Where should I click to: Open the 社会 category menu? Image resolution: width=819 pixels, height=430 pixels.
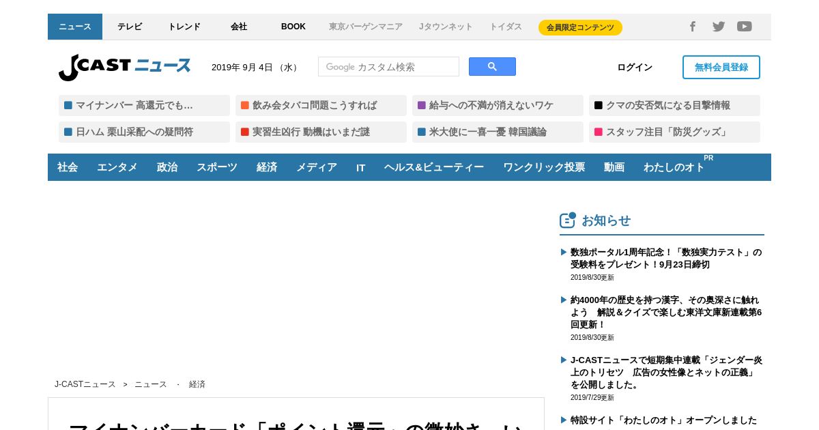68,167
